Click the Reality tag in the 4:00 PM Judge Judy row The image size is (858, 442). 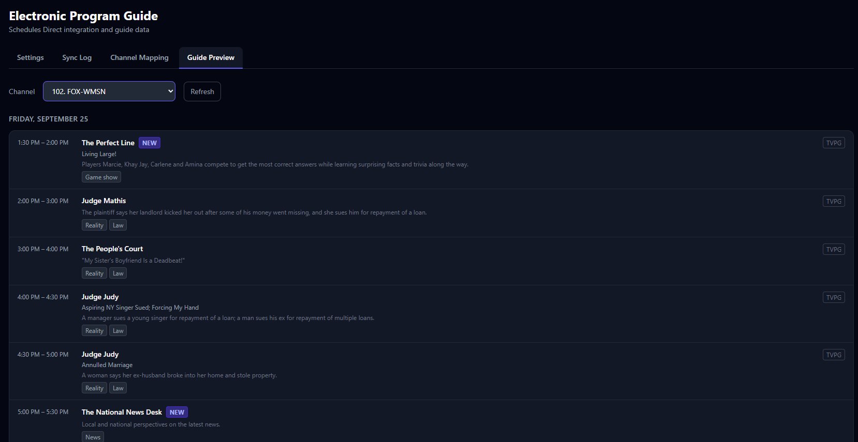pos(94,331)
